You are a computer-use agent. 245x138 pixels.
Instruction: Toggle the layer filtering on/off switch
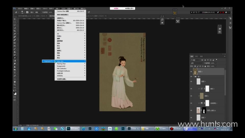coord(217,60)
